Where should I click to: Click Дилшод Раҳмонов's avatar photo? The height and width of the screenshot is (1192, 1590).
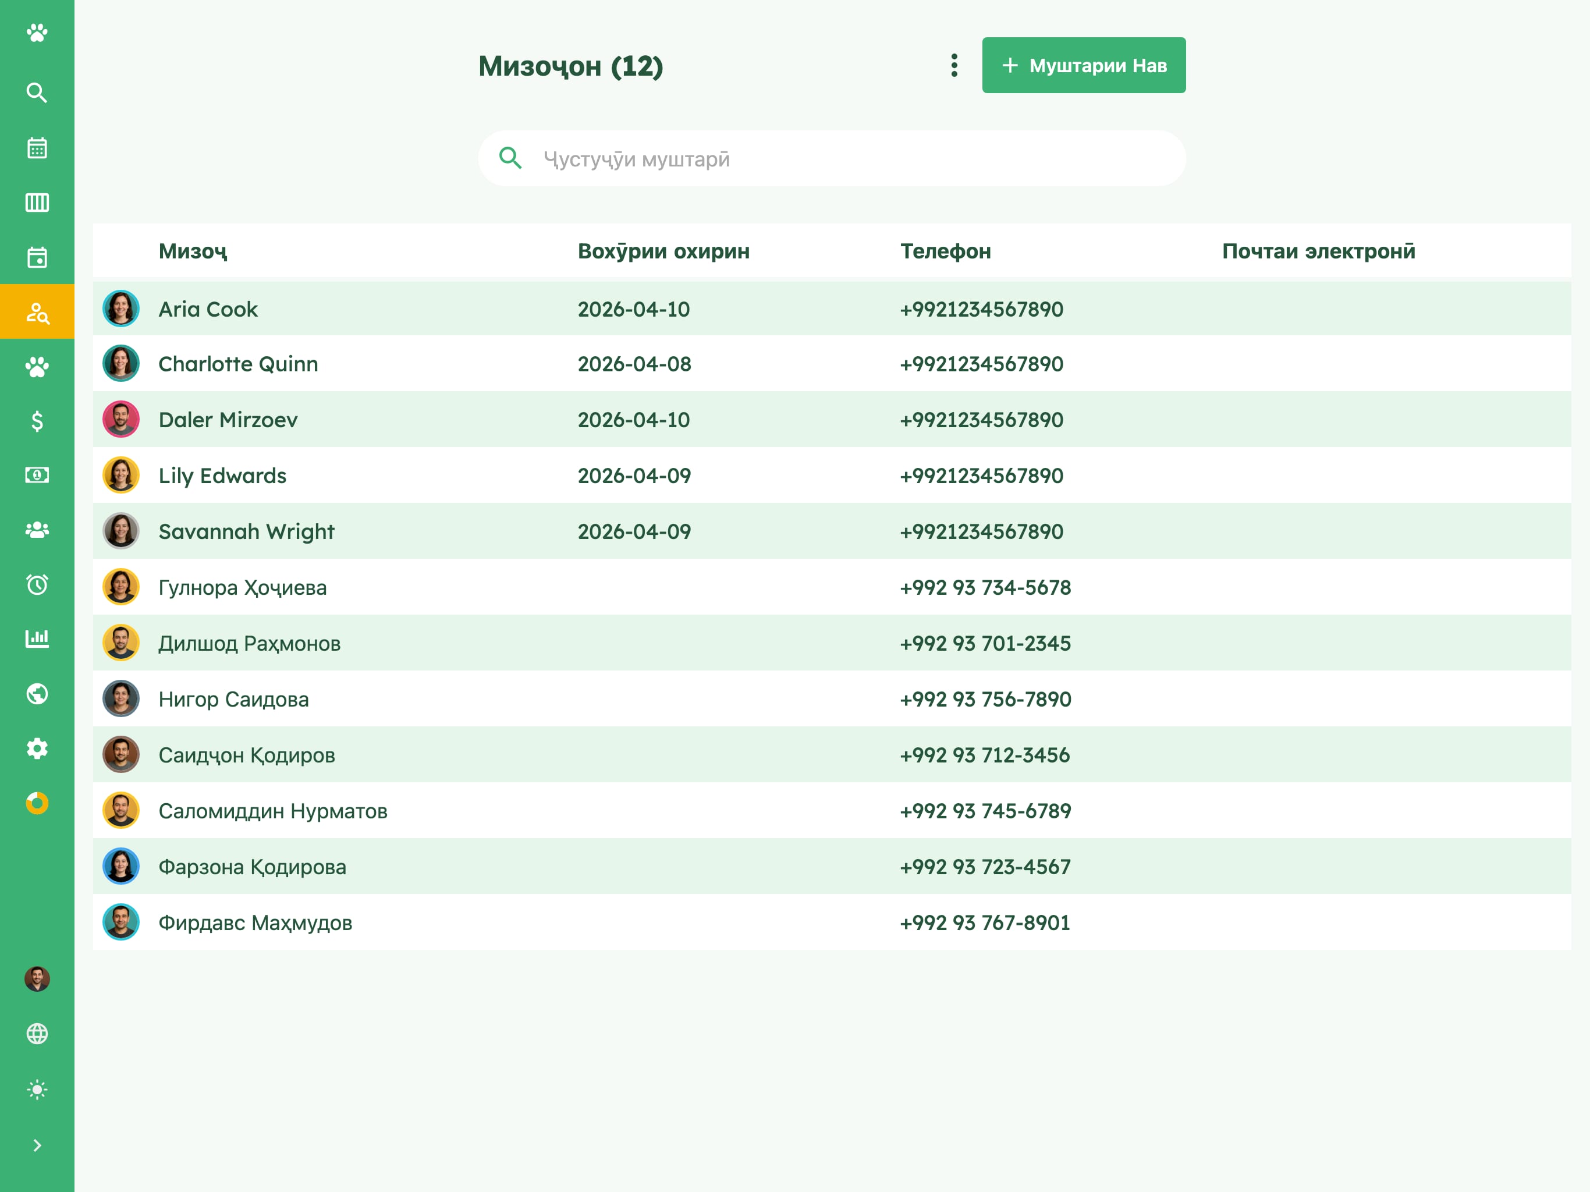click(120, 644)
